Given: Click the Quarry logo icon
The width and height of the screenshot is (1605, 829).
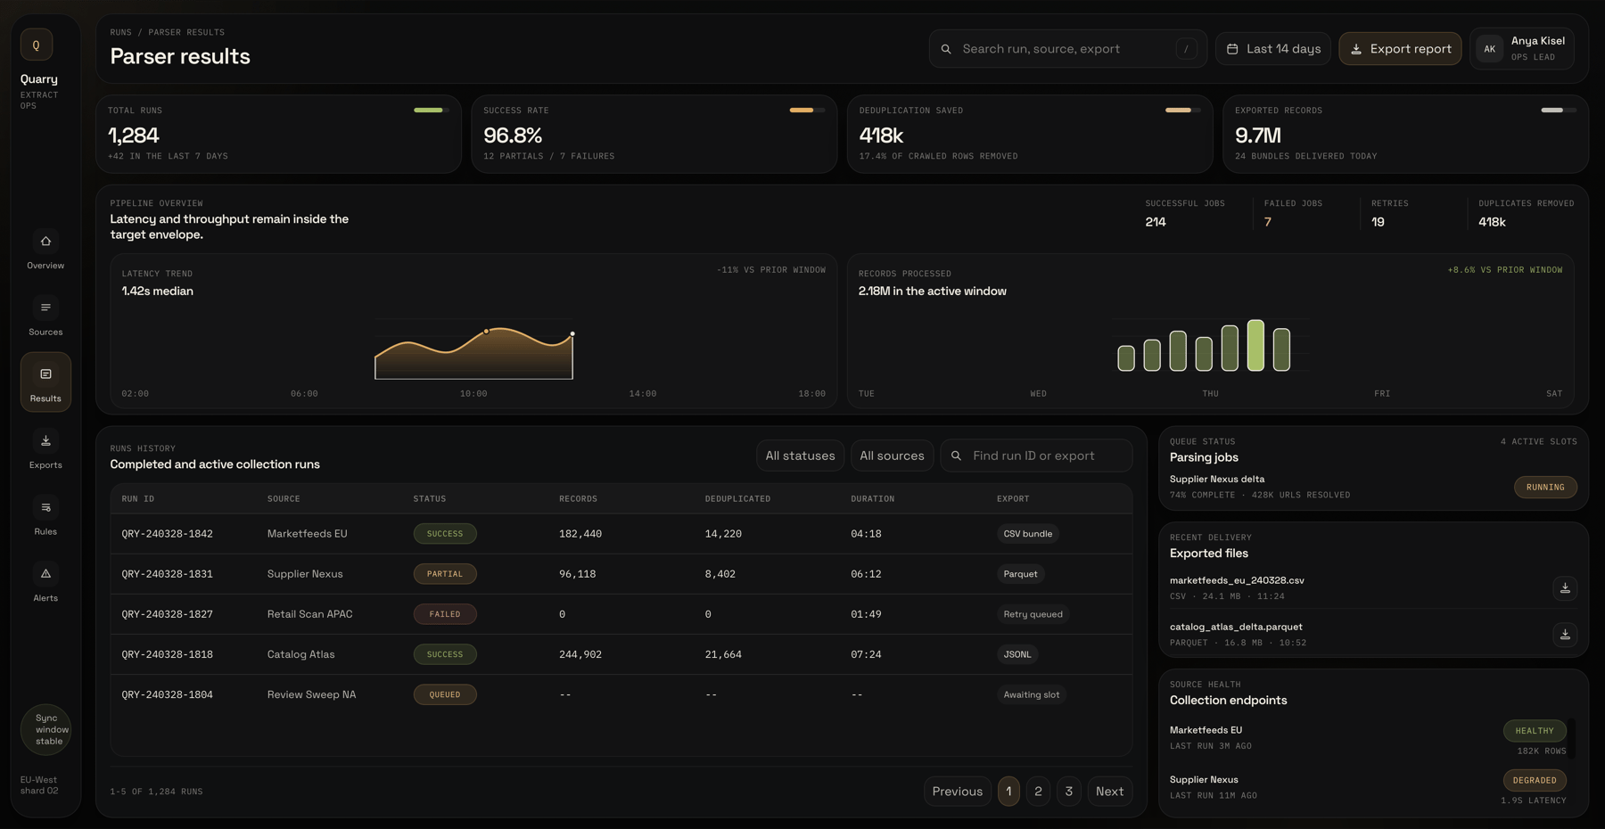Looking at the screenshot, I should click(x=37, y=45).
